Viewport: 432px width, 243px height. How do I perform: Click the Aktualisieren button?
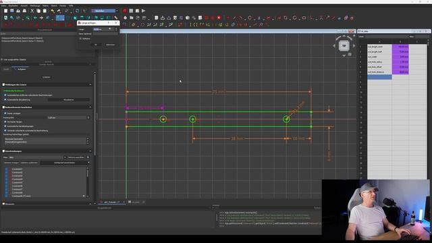69,99
